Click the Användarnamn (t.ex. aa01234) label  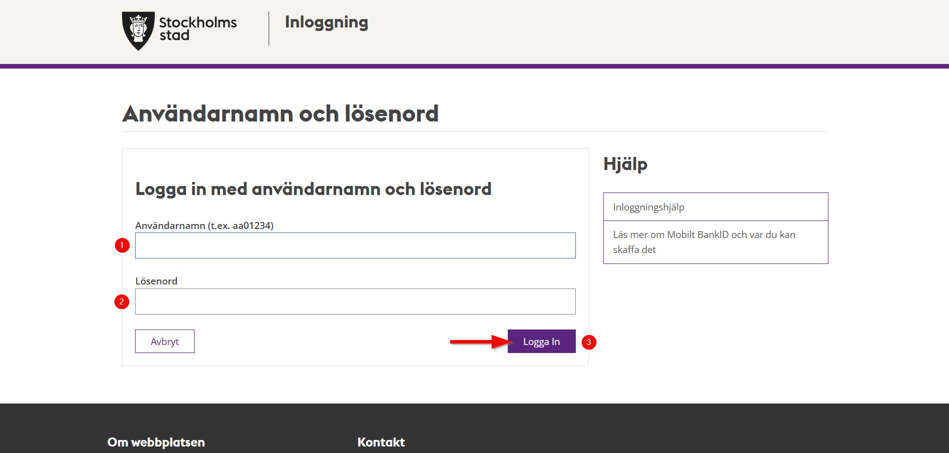coord(204,225)
